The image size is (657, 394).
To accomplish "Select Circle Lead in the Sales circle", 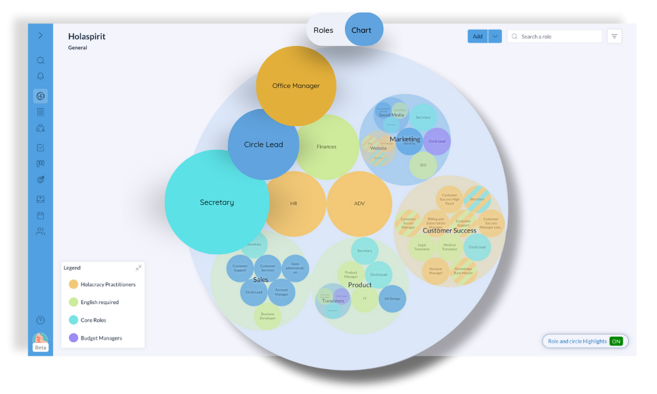I will click(x=254, y=292).
